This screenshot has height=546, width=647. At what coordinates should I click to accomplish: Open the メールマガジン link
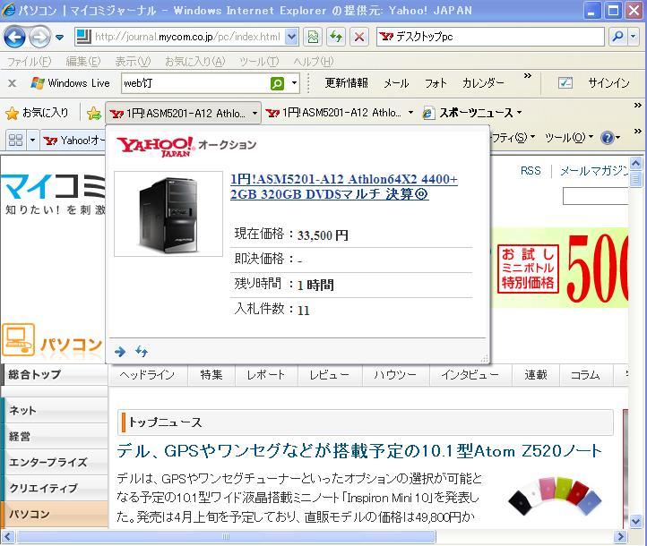593,171
